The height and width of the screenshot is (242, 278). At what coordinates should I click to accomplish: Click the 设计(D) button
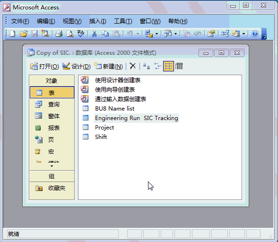pyautogui.click(x=77, y=66)
